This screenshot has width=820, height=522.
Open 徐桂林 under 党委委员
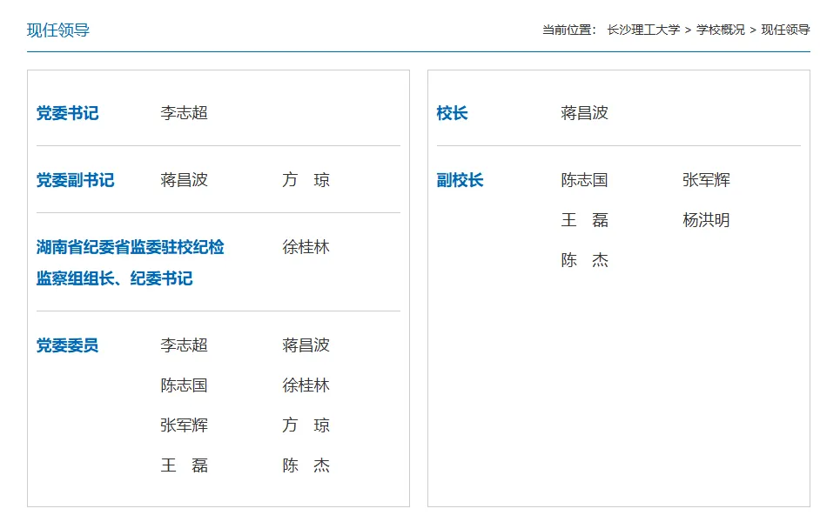306,385
